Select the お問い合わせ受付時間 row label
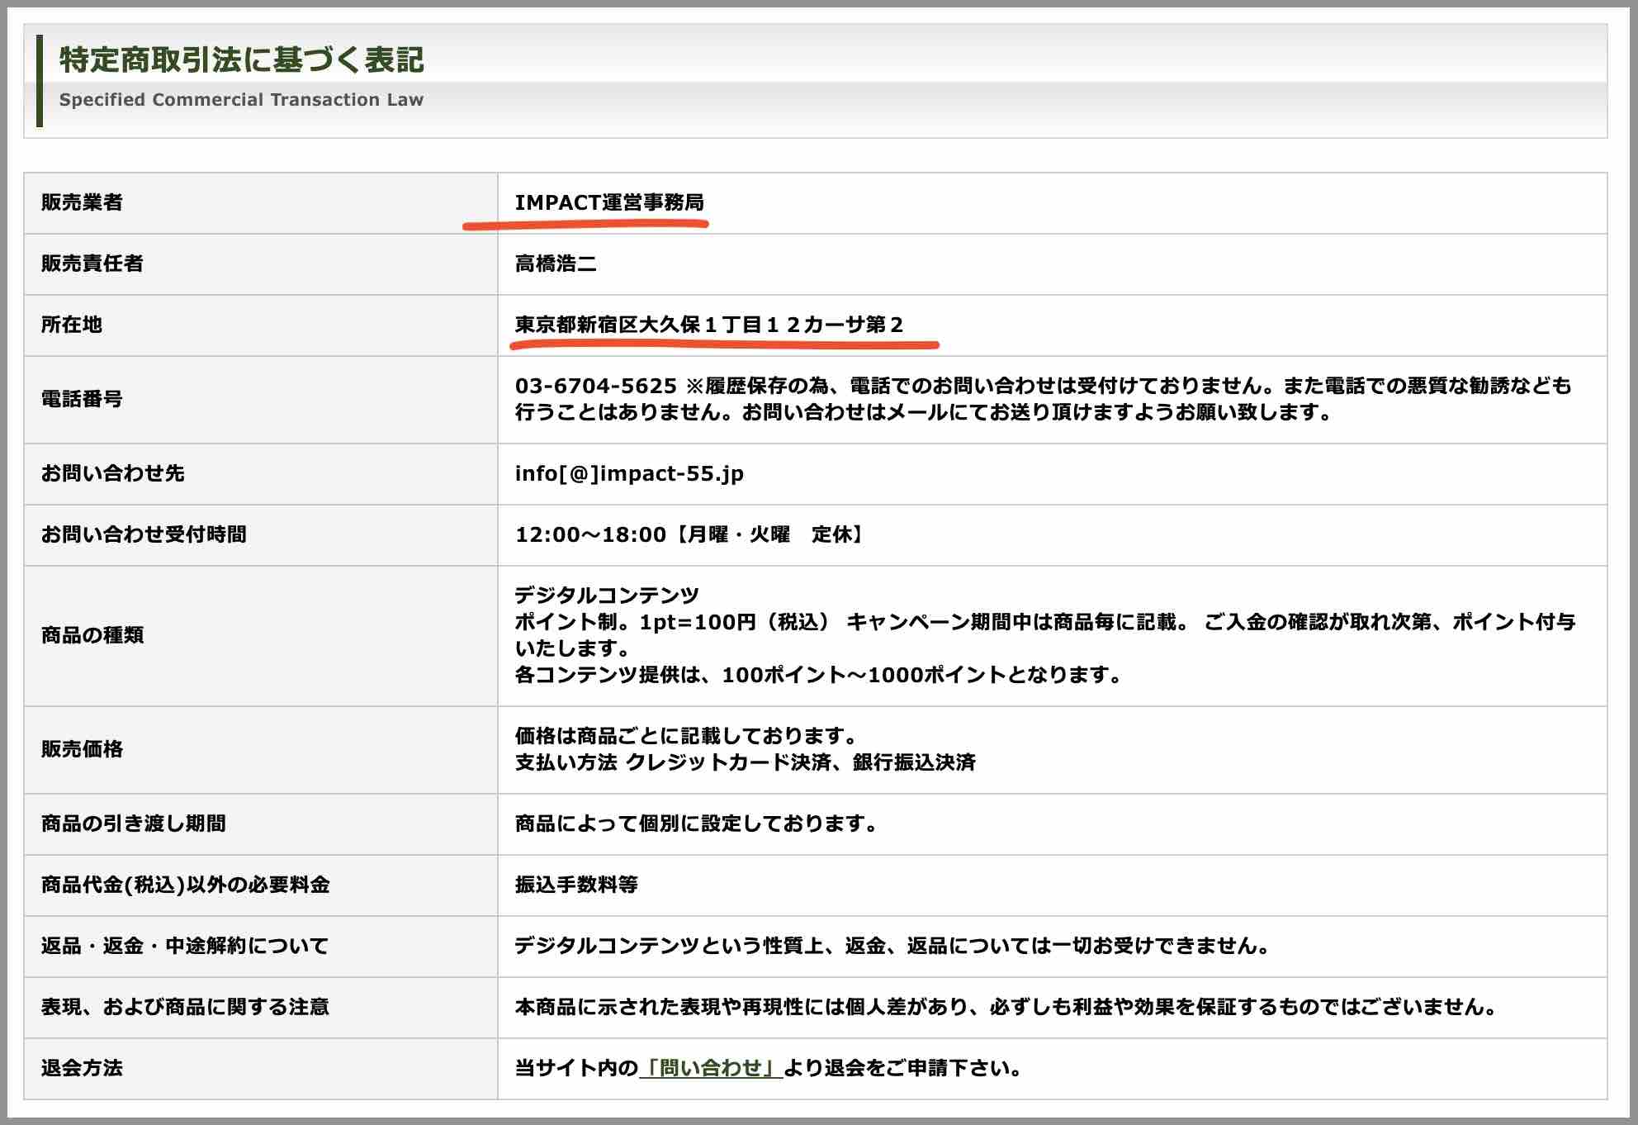 [128, 534]
